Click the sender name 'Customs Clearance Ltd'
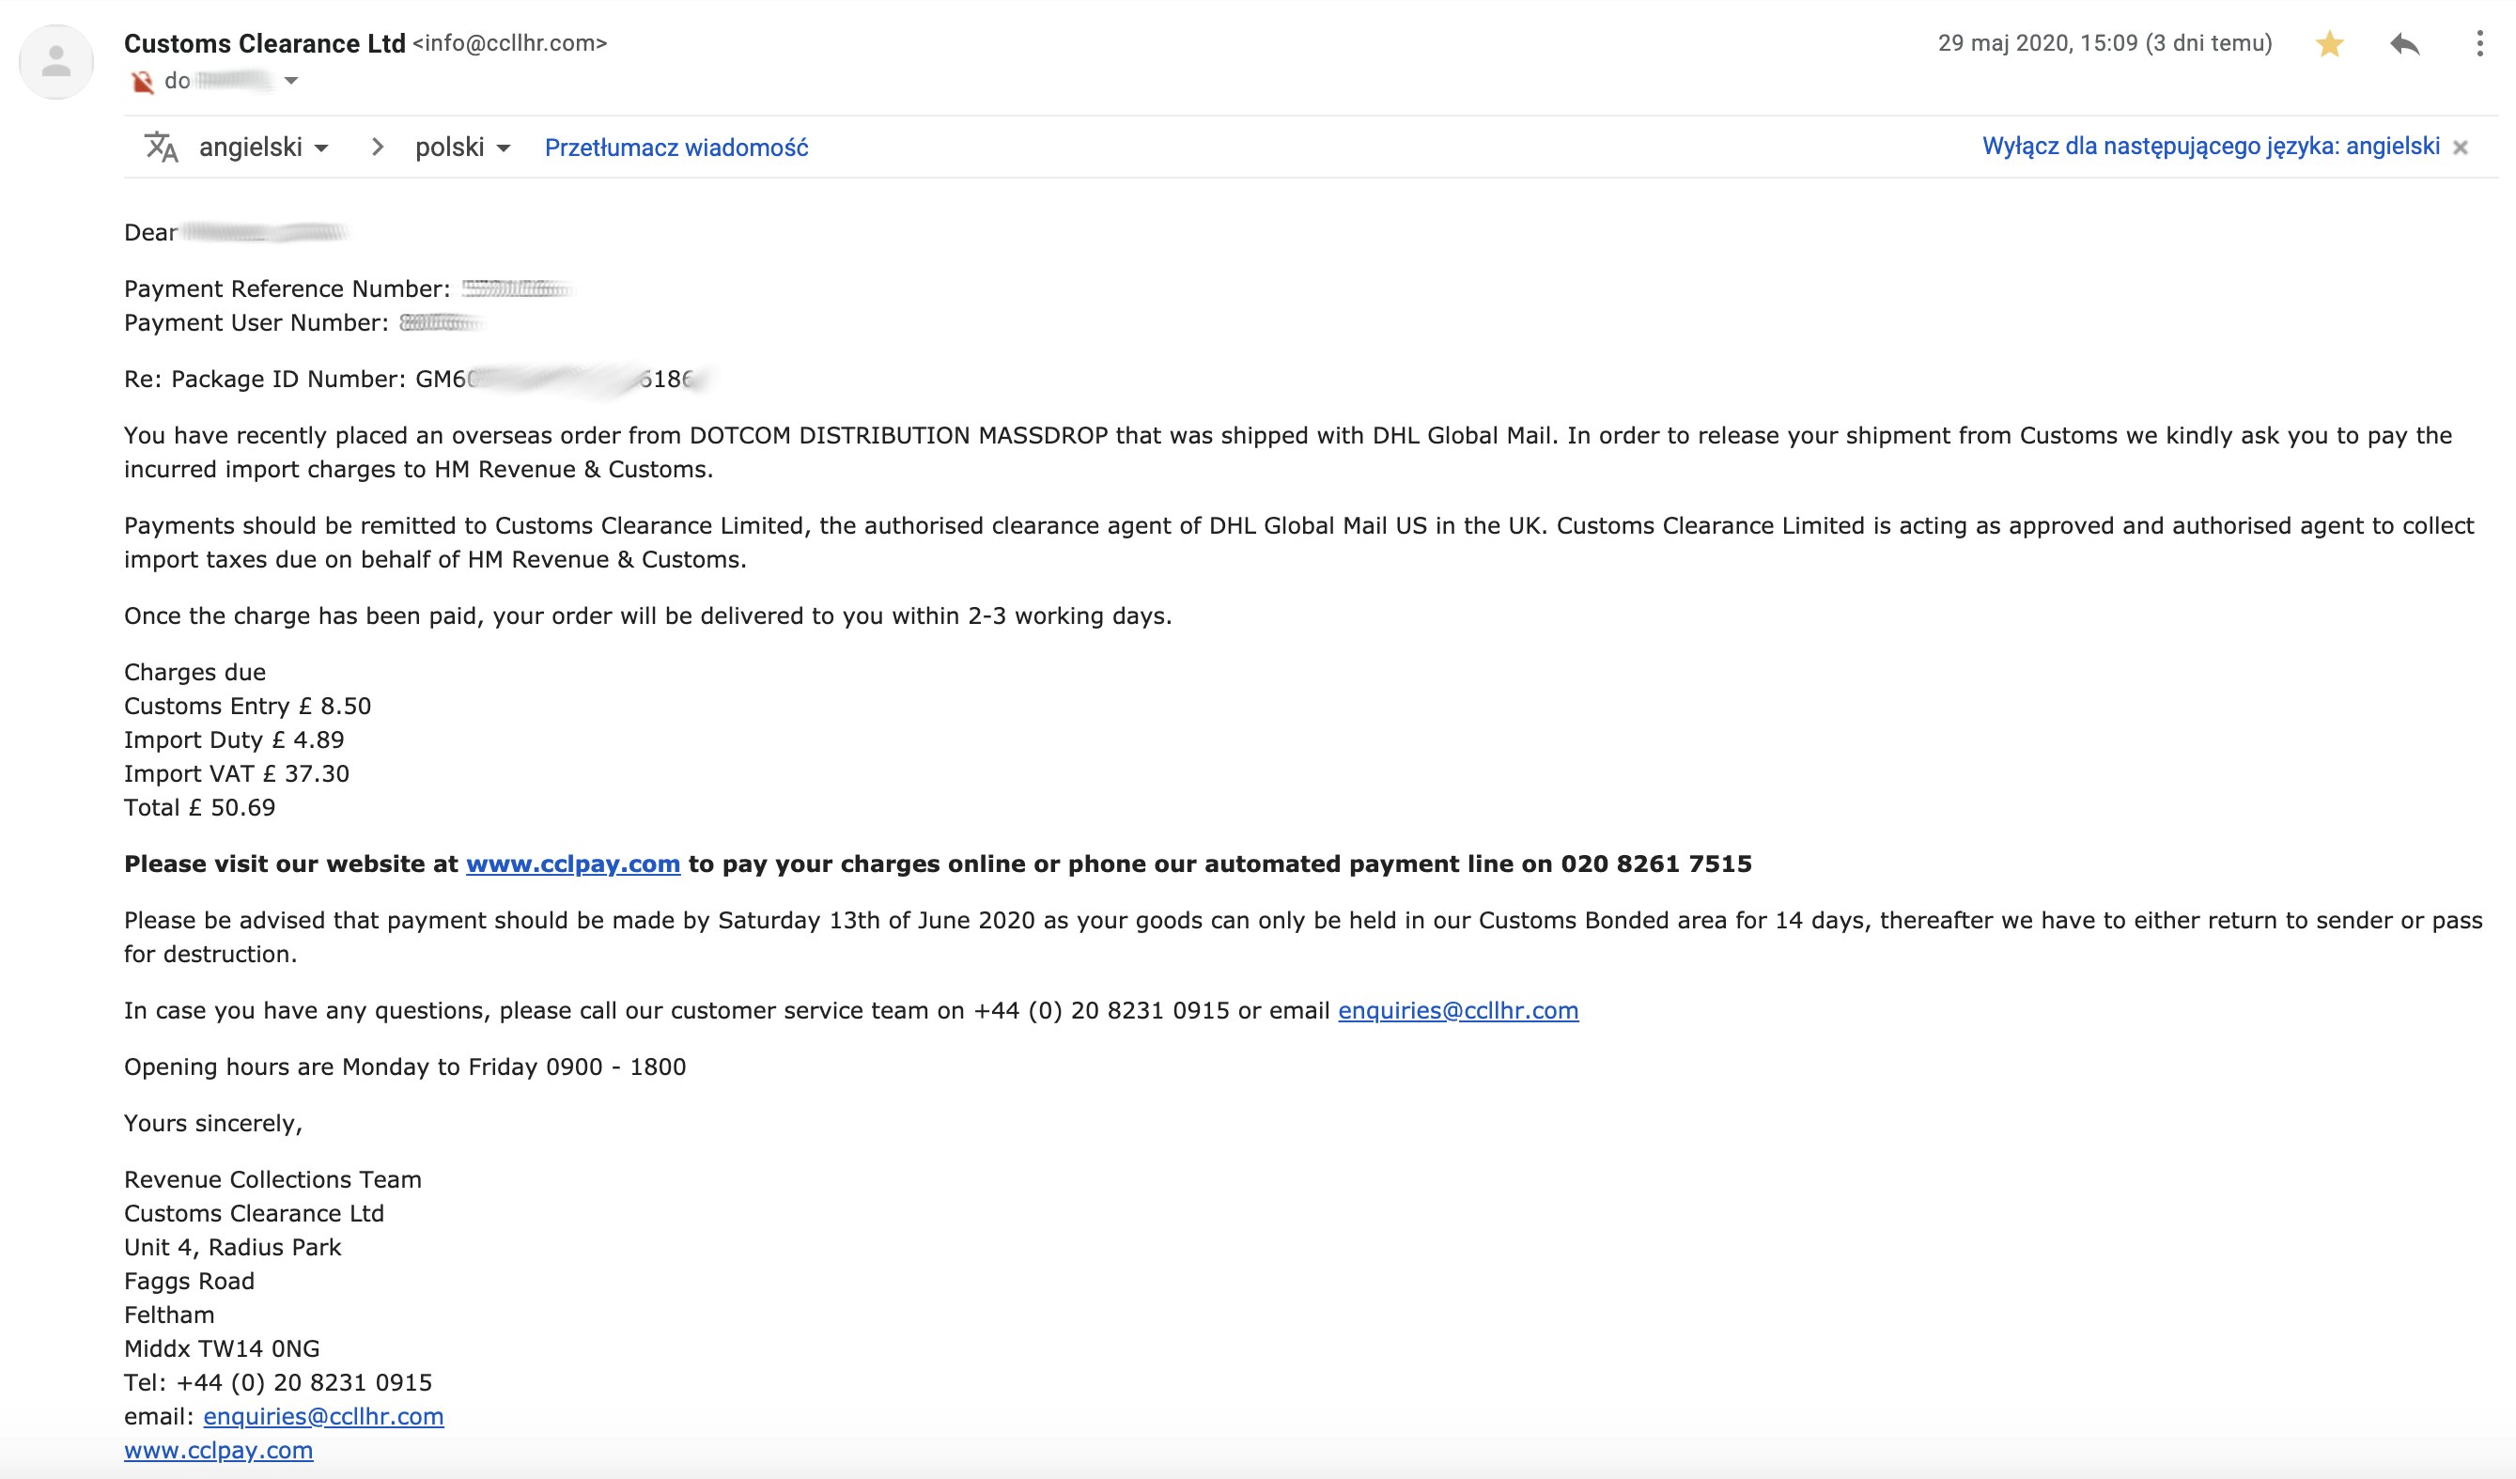Image resolution: width=2516 pixels, height=1479 pixels. [265, 44]
